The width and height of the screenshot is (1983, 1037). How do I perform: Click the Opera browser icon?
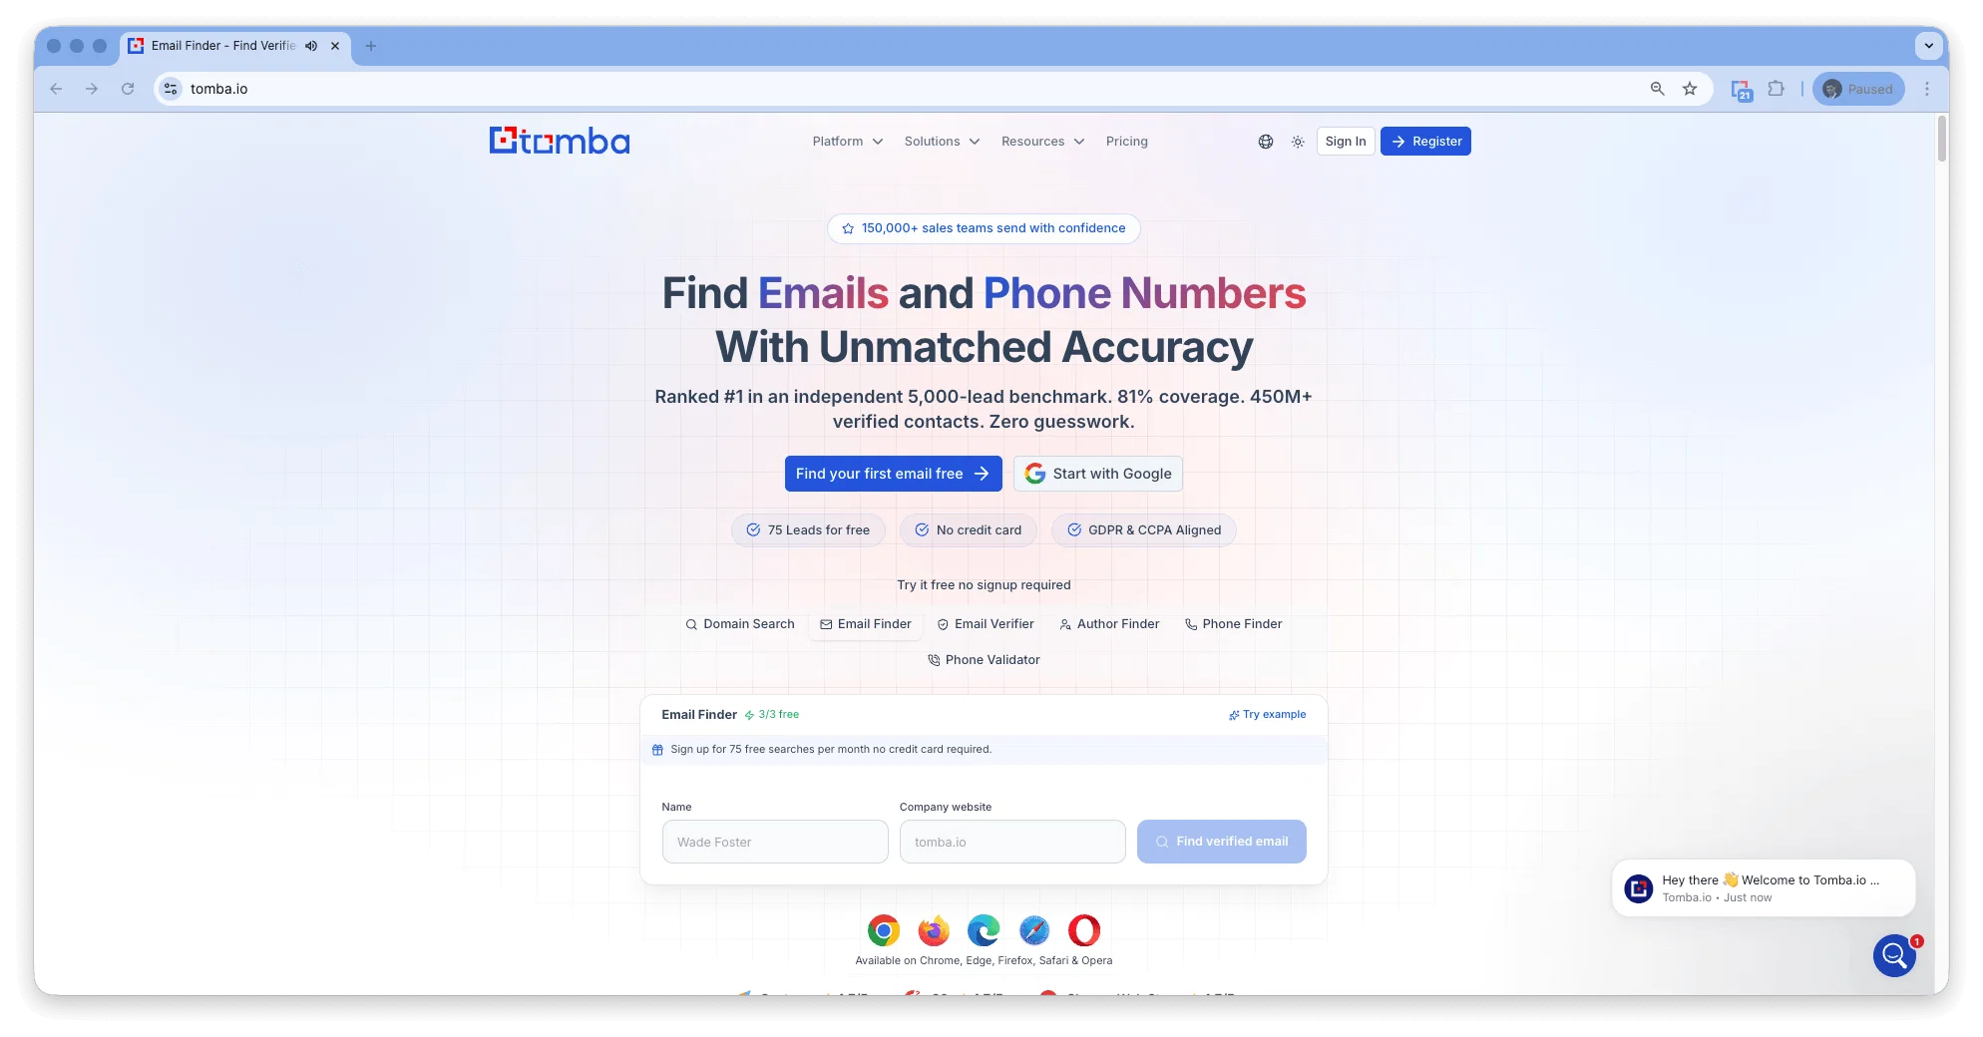click(1084, 930)
